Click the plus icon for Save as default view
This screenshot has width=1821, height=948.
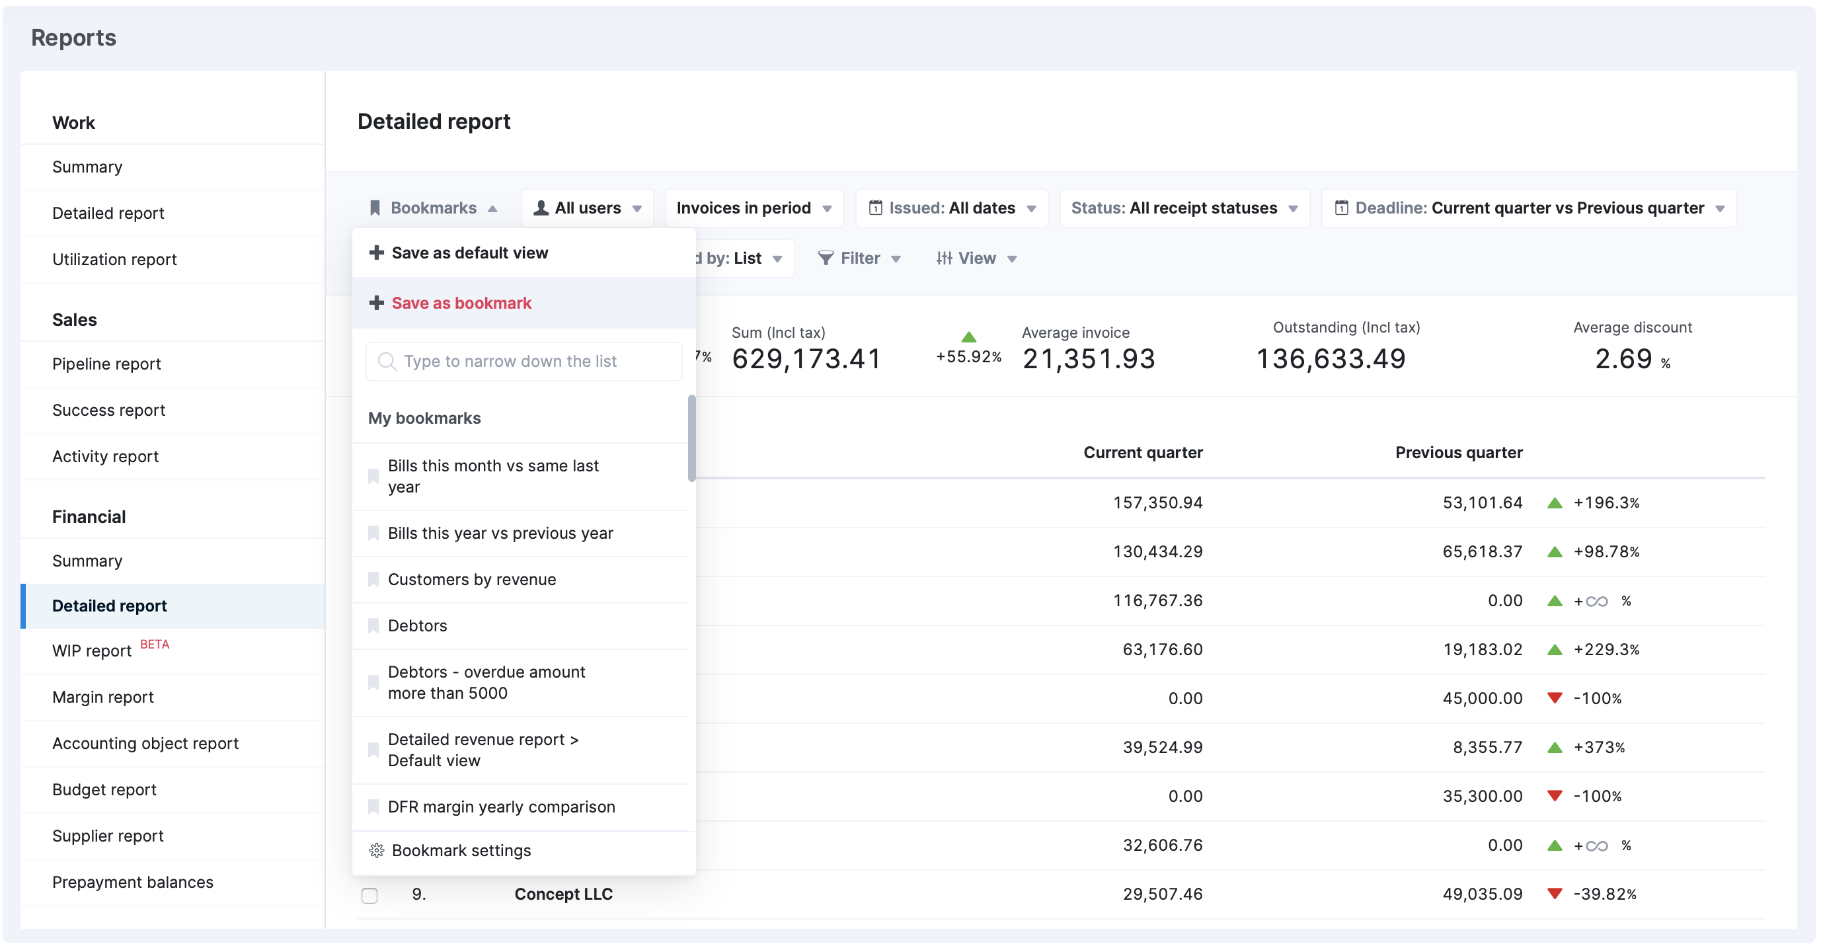376,253
